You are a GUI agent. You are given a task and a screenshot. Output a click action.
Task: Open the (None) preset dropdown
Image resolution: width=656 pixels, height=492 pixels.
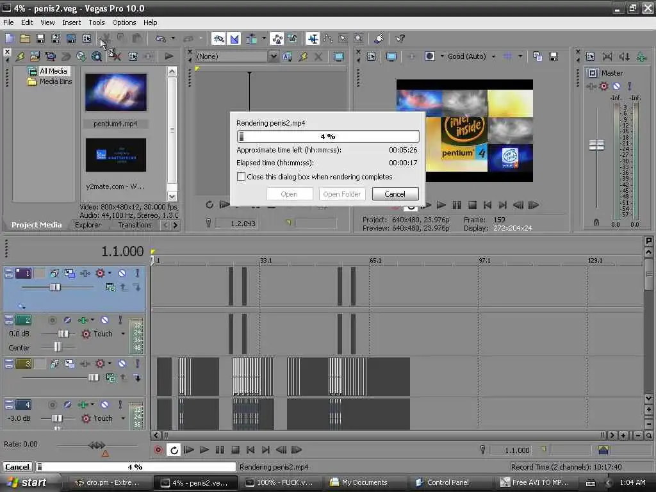tap(273, 56)
